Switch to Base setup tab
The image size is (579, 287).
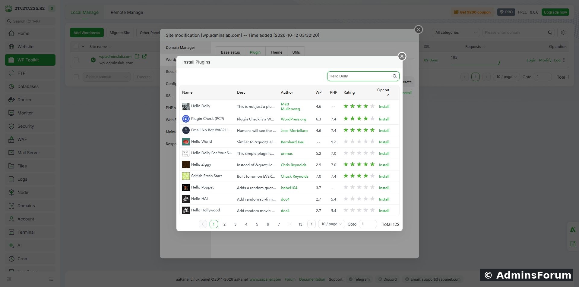pyautogui.click(x=230, y=52)
